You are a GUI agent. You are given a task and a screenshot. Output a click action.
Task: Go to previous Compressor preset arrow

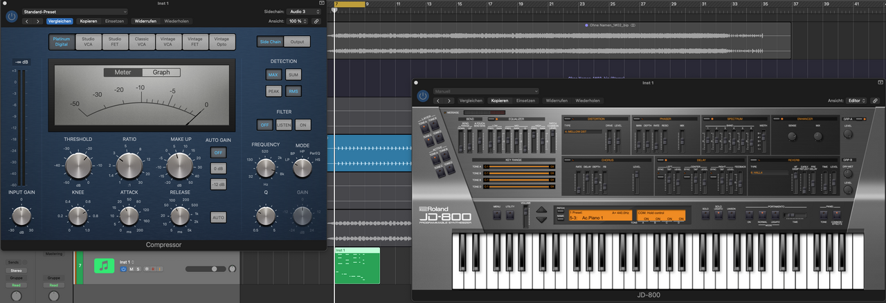[x=27, y=21]
